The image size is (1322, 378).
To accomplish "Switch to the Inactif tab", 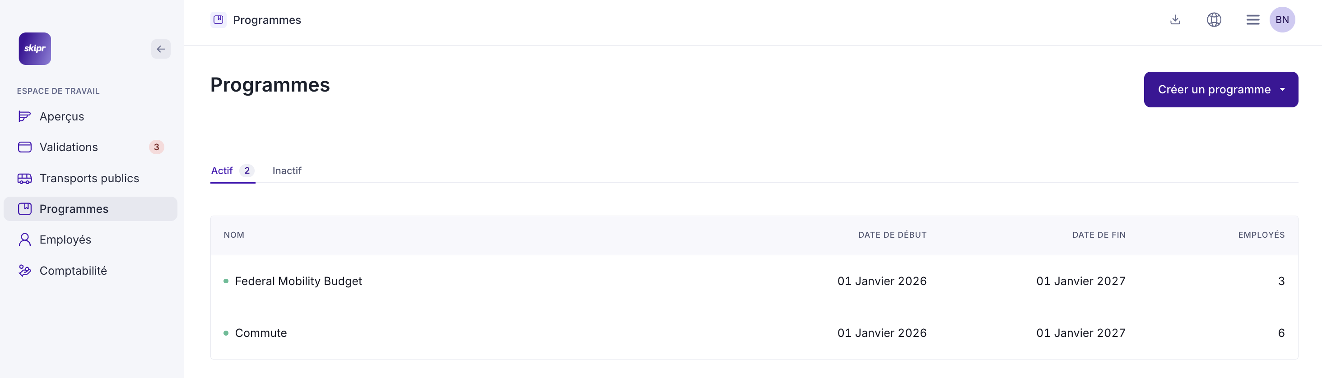I will [x=287, y=171].
